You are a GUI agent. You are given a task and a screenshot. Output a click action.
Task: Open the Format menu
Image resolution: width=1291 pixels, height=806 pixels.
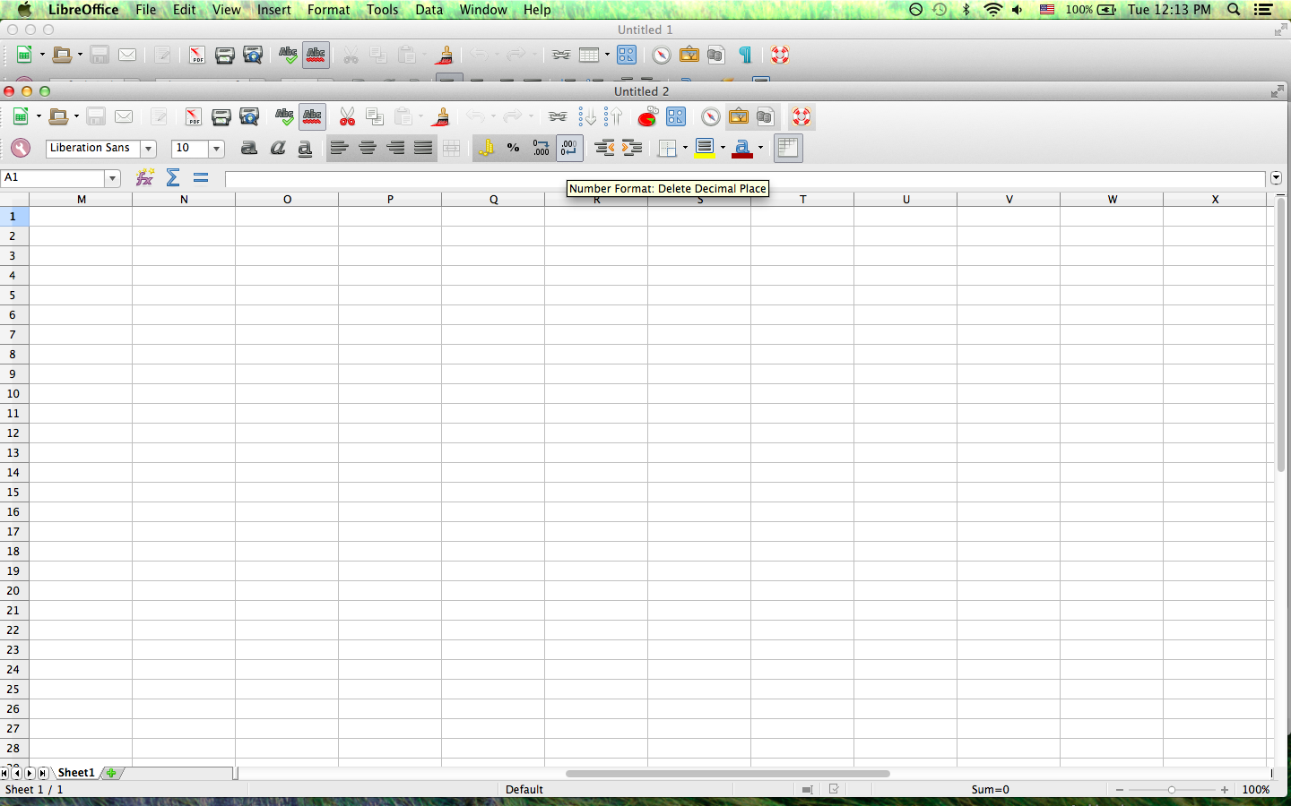(x=328, y=10)
